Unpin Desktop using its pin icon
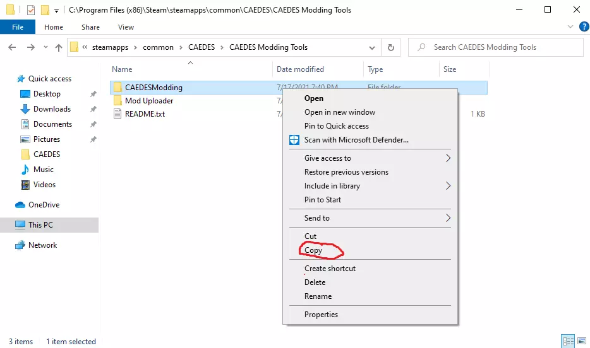Viewport: 590px width, 348px height. pos(93,94)
